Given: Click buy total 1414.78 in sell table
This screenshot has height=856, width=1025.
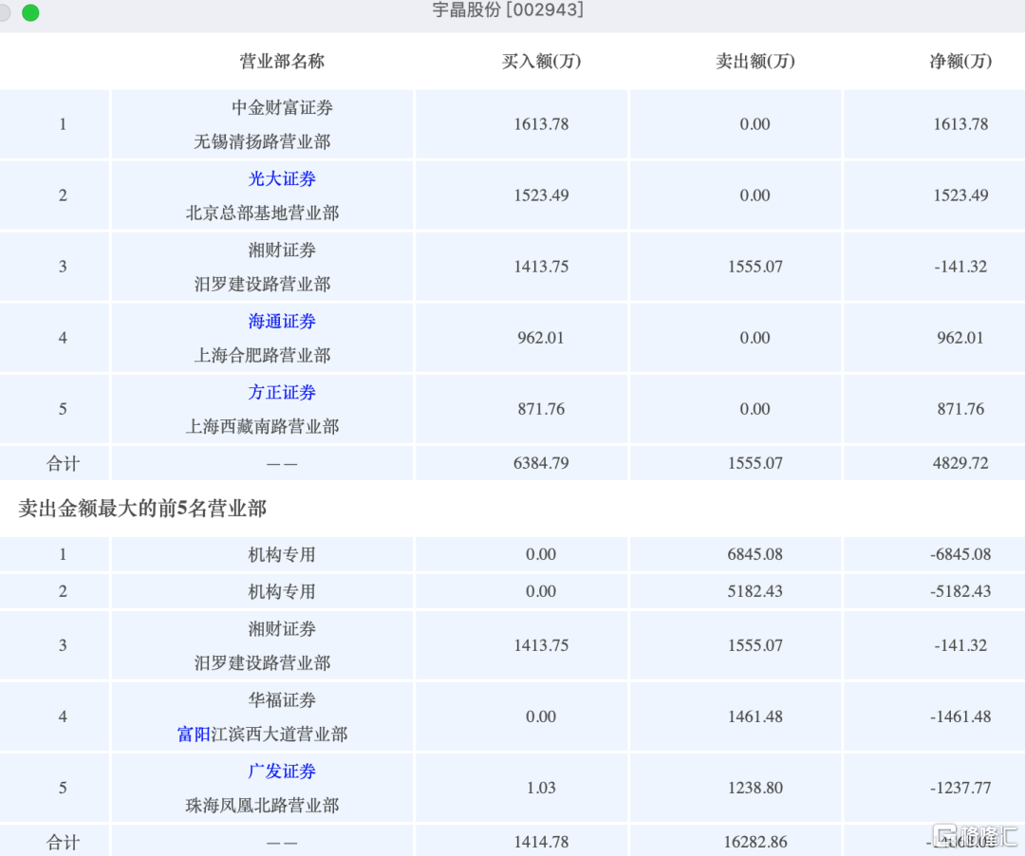Looking at the screenshot, I should tap(541, 843).
